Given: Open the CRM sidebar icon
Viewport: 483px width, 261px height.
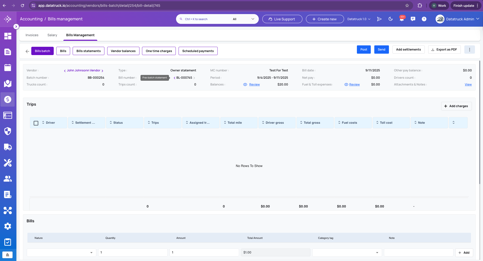Looking at the screenshot, I should coord(8,115).
